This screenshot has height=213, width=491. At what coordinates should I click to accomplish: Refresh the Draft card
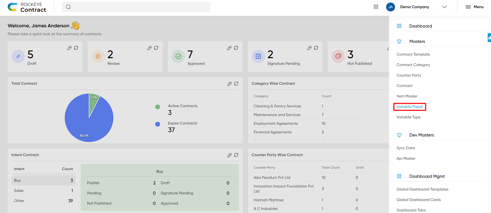(76, 48)
